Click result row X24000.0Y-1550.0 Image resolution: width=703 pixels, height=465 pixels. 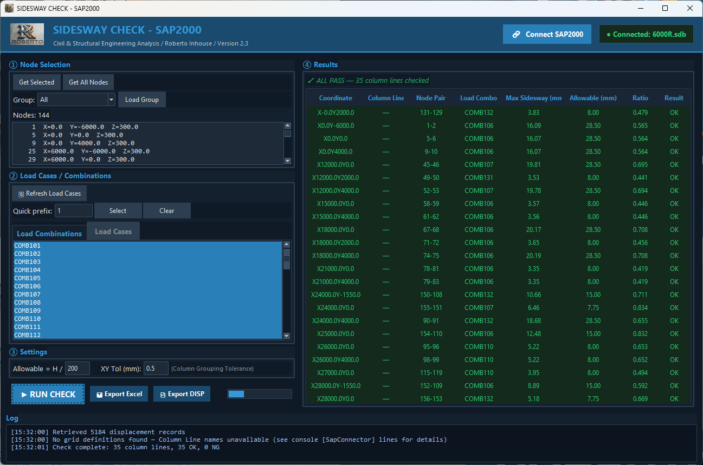tap(498, 295)
